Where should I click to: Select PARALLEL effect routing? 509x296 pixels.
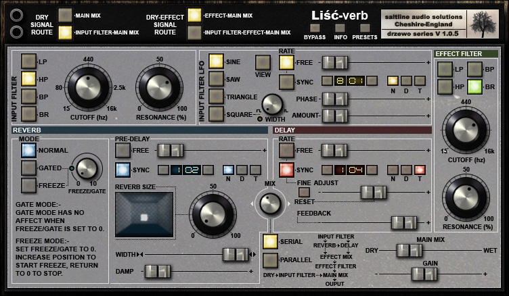coord(271,260)
